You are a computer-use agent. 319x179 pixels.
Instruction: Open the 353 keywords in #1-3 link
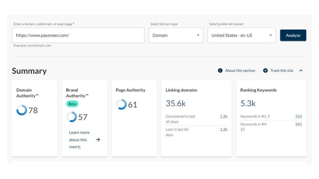298,116
